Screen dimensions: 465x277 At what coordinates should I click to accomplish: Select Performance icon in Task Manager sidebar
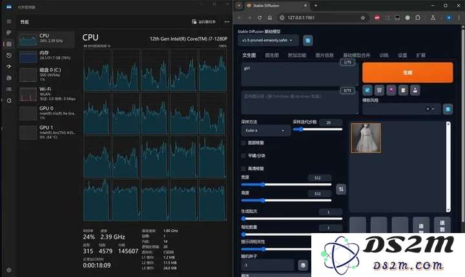click(x=9, y=44)
